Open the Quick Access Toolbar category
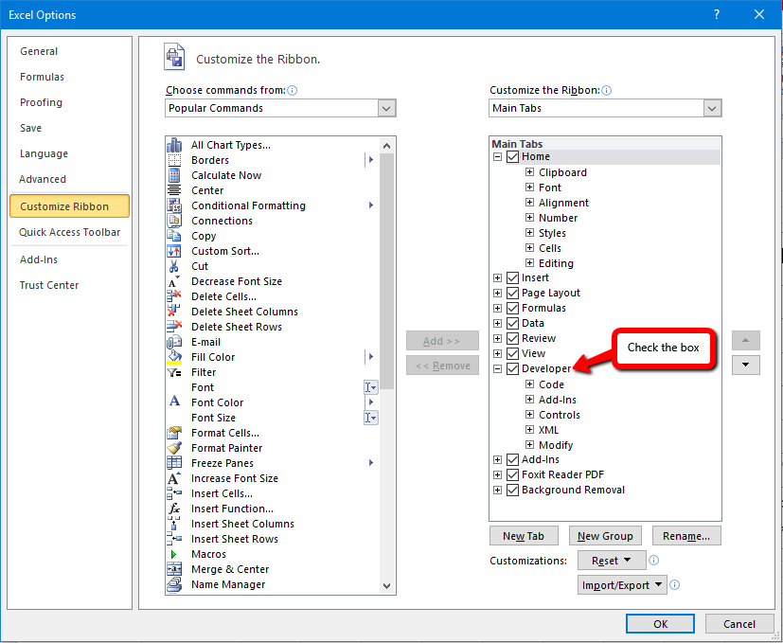The width and height of the screenshot is (783, 643). [70, 232]
